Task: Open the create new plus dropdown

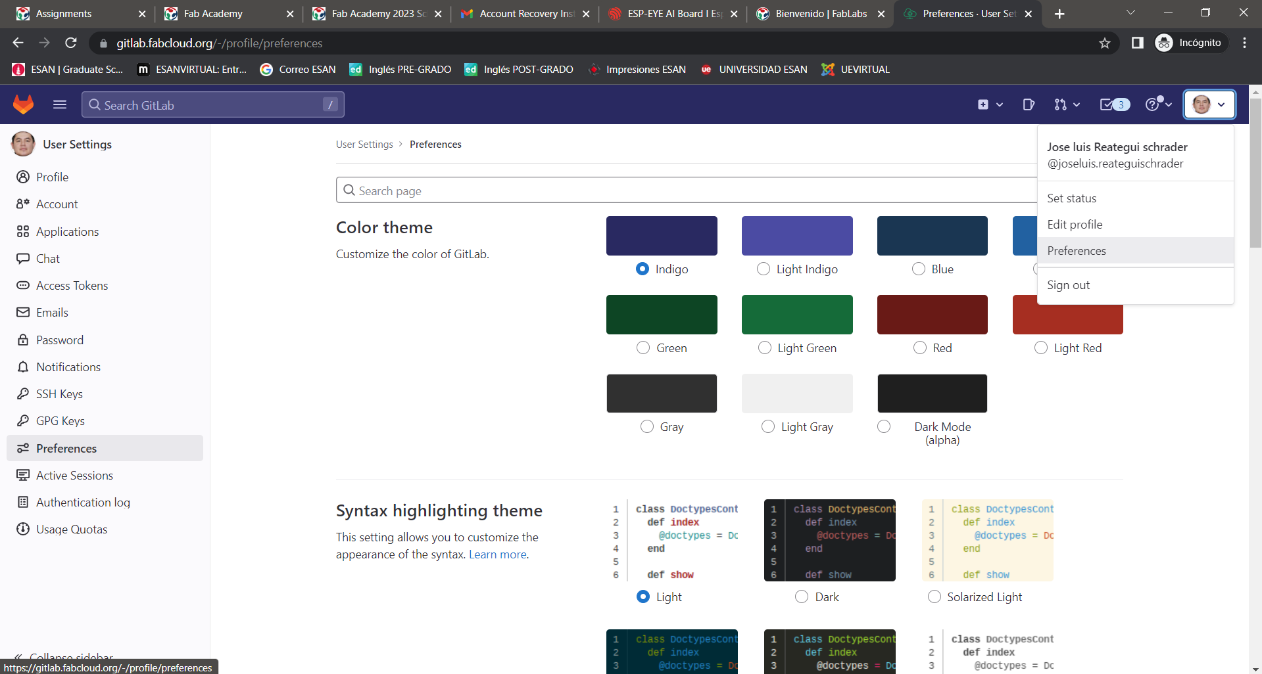Action: [990, 104]
